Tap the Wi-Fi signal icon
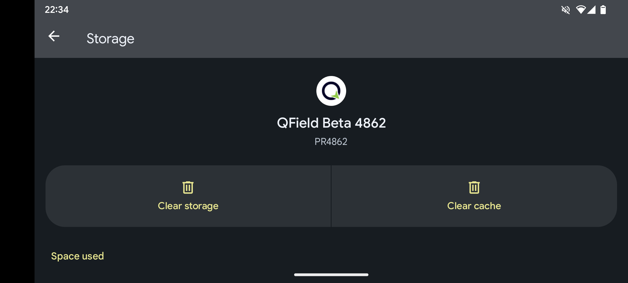The height and width of the screenshot is (283, 628). coord(581,10)
